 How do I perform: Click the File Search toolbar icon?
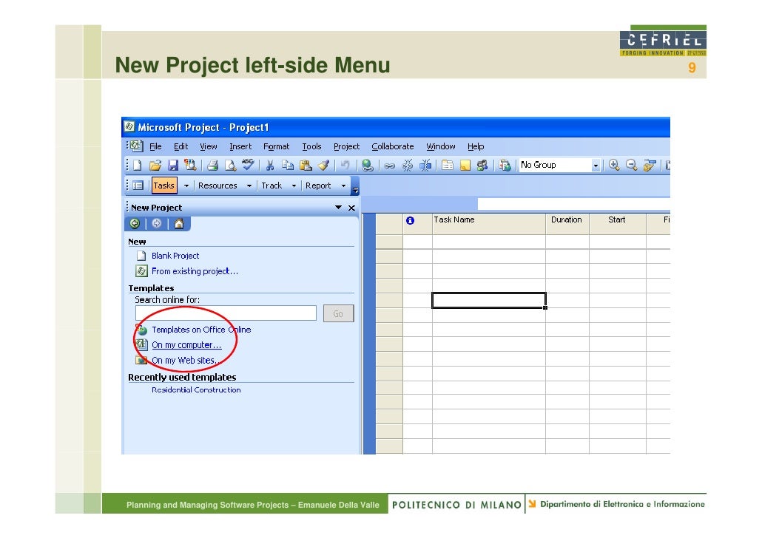tap(191, 165)
